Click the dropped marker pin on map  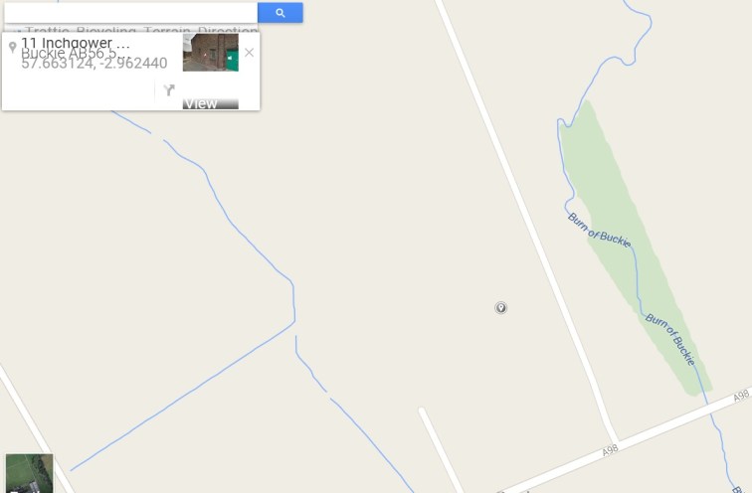click(x=500, y=307)
